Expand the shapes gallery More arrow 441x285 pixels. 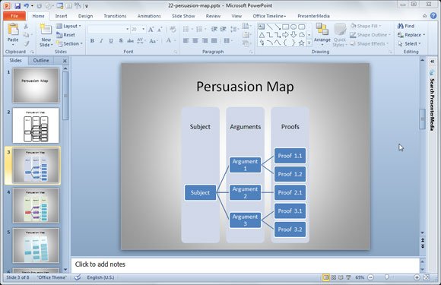(309, 43)
